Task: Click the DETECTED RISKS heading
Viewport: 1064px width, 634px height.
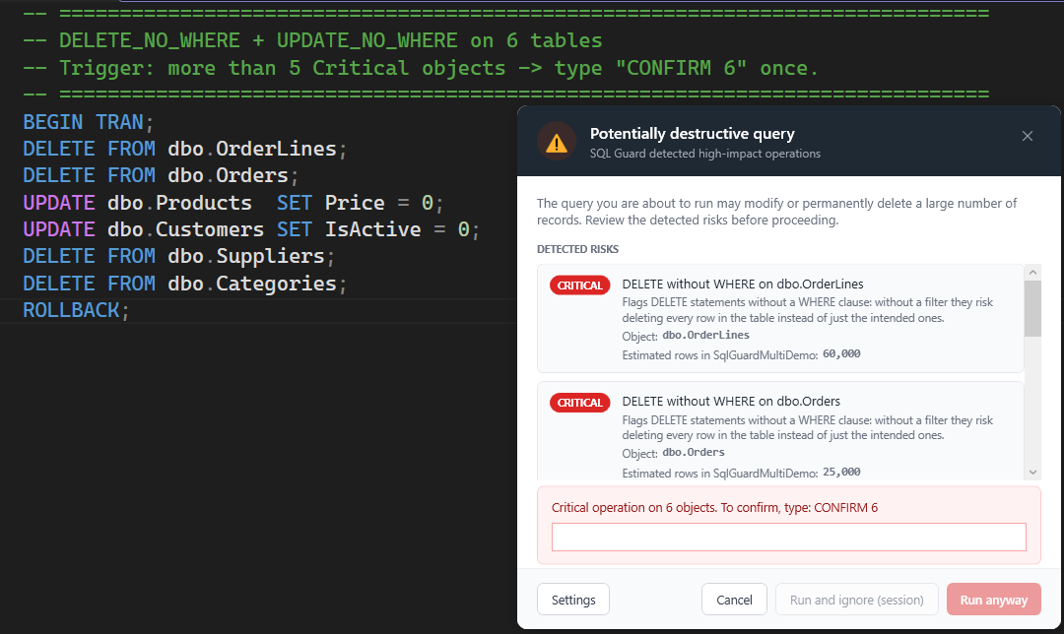Action: pyautogui.click(x=577, y=249)
